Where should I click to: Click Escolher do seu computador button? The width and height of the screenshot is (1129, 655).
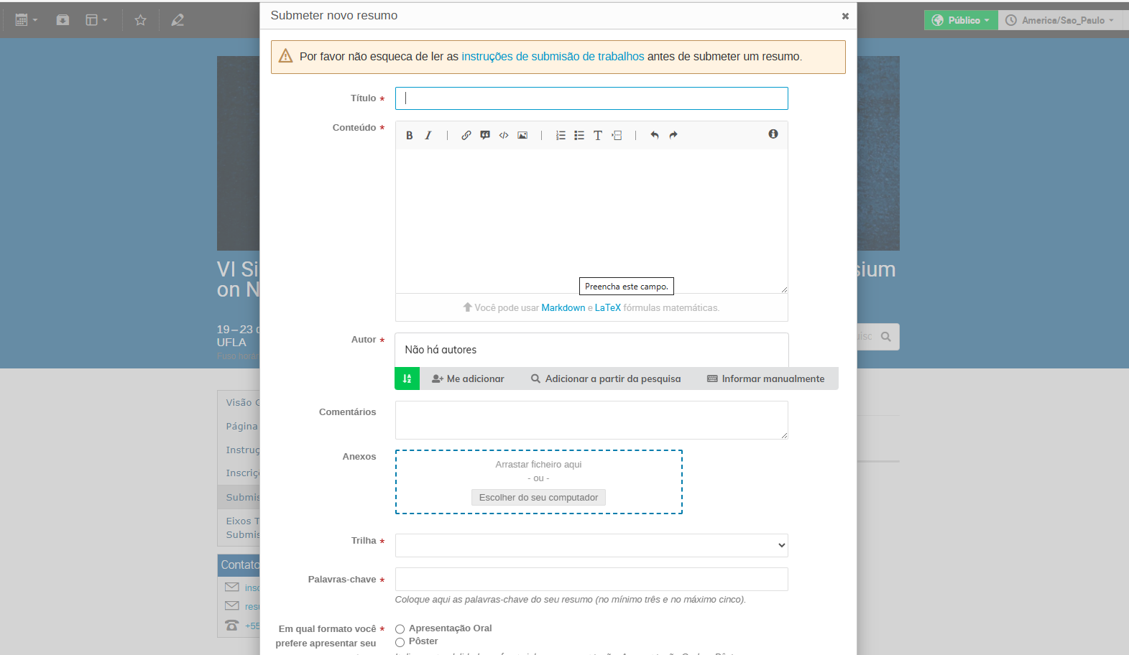[538, 498]
